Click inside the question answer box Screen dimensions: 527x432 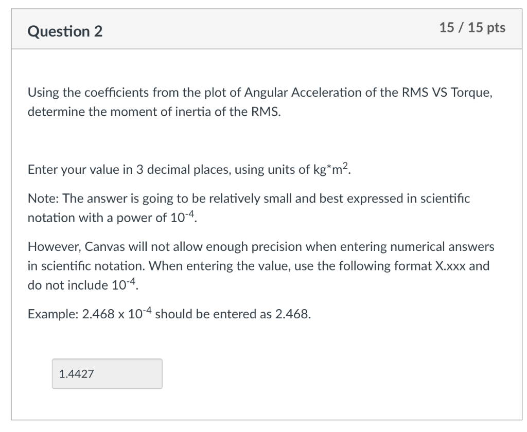point(107,374)
